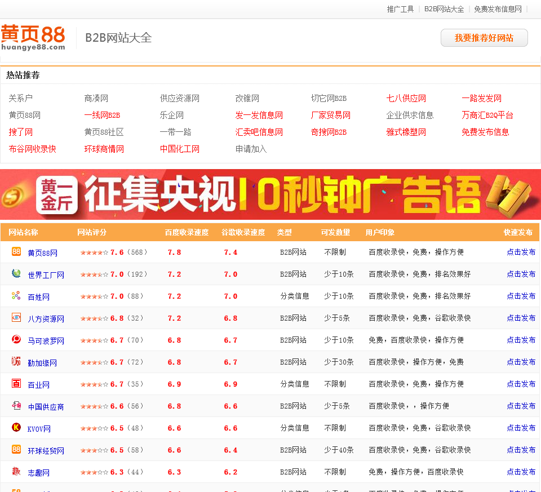Open the KVOV网 site name link
The image size is (541, 492).
39,429
